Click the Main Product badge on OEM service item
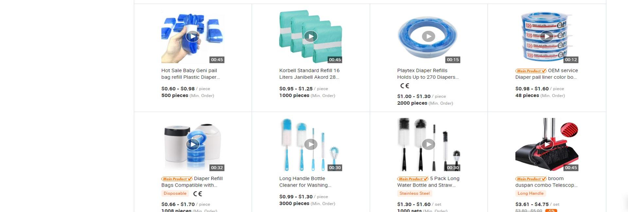This screenshot has width=628, height=212. coord(531,71)
